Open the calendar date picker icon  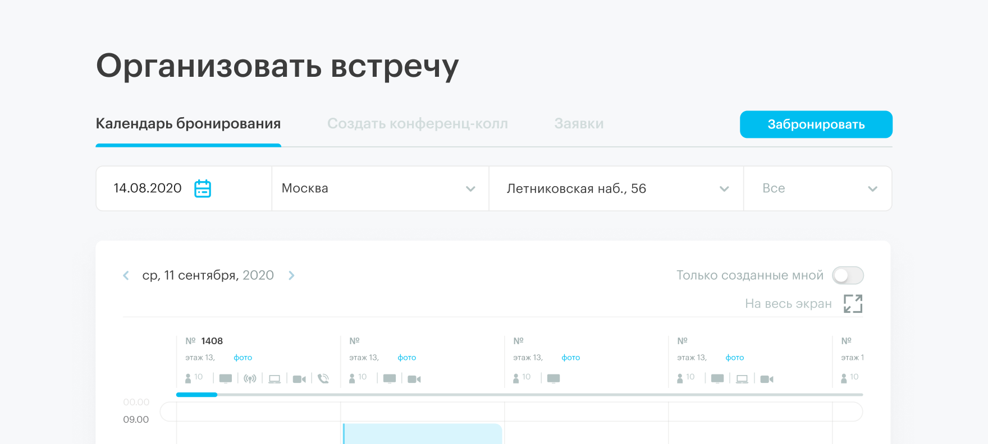pos(202,188)
